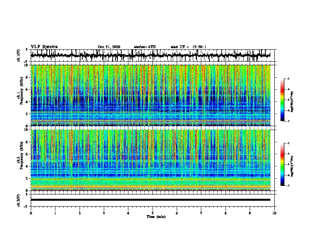Click the ch.1 colorbar "-3" tick label
This screenshot has width=309, height=239.
click(x=288, y=79)
